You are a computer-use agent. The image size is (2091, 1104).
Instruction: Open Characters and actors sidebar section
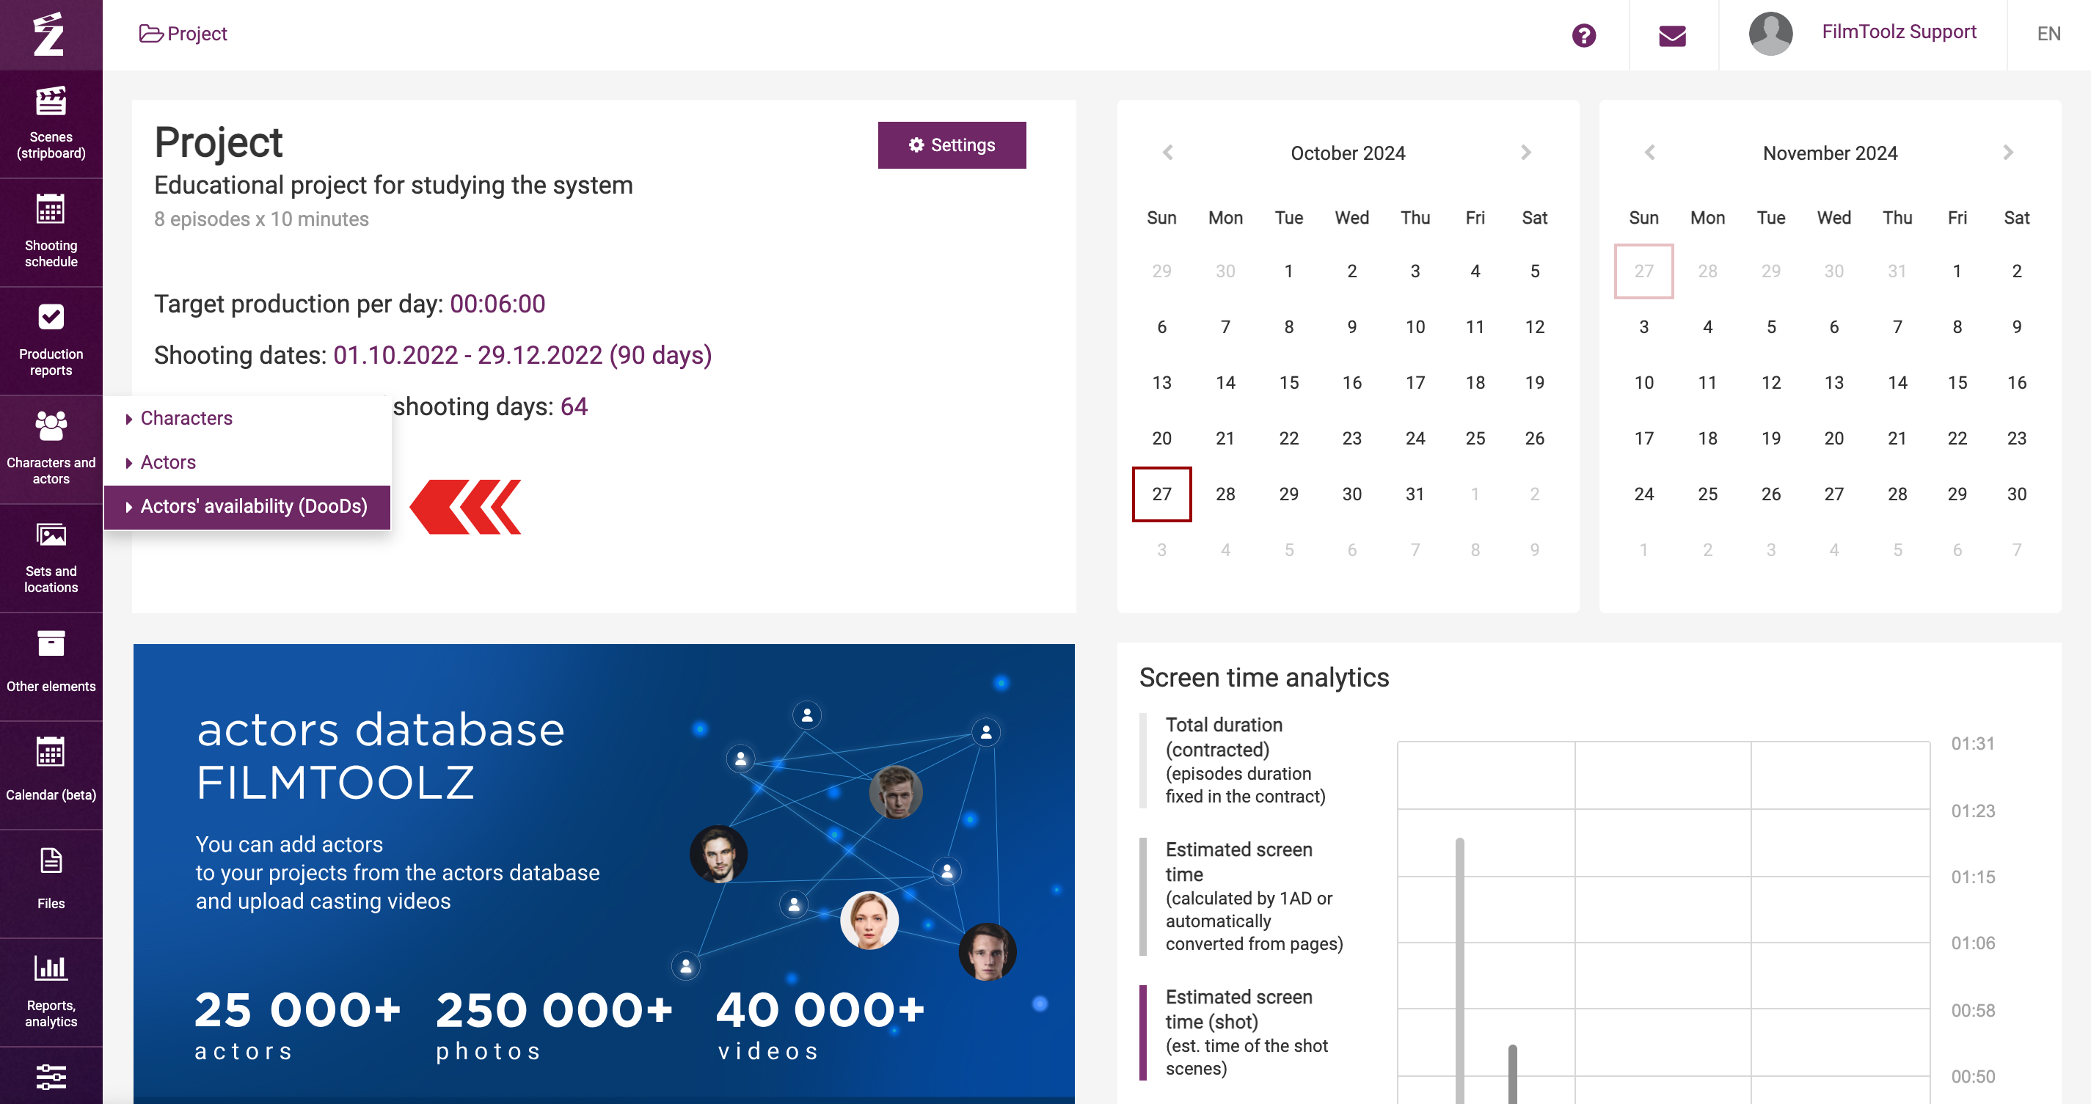[x=51, y=450]
